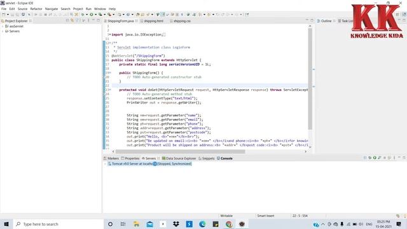The image size is (407, 229).
Task: Open the Navigate menu
Action: coord(52,9)
